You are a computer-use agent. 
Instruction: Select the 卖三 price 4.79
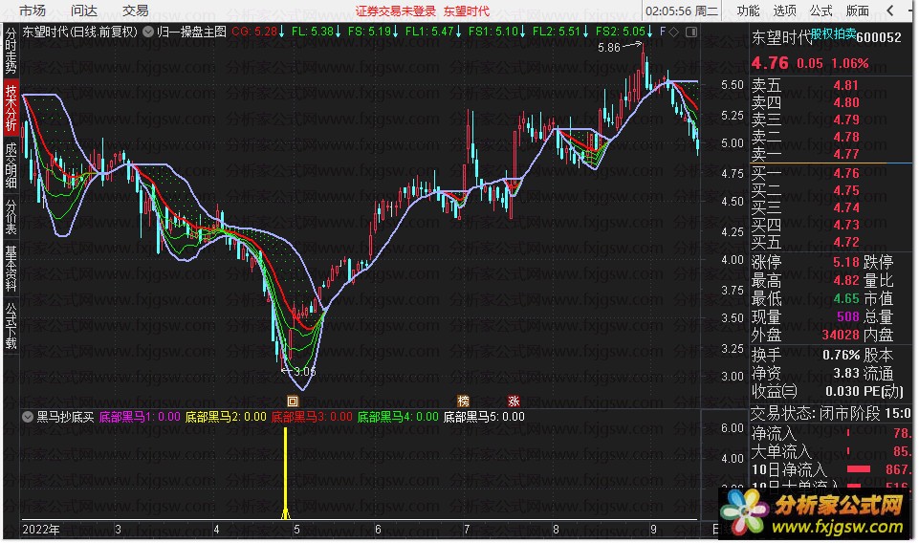coord(845,119)
